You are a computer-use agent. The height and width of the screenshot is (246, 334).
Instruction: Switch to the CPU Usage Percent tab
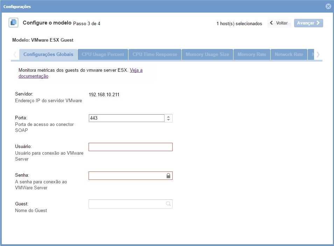[103, 55]
